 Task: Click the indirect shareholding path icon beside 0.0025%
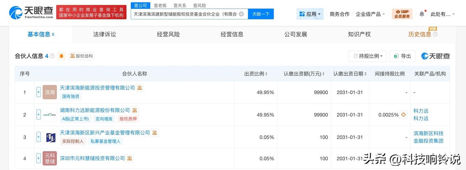point(403,115)
